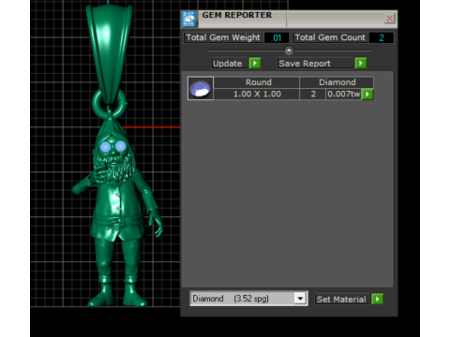The image size is (450, 337).
Task: Click the Total Gem Count value 2
Action: pyautogui.click(x=382, y=37)
